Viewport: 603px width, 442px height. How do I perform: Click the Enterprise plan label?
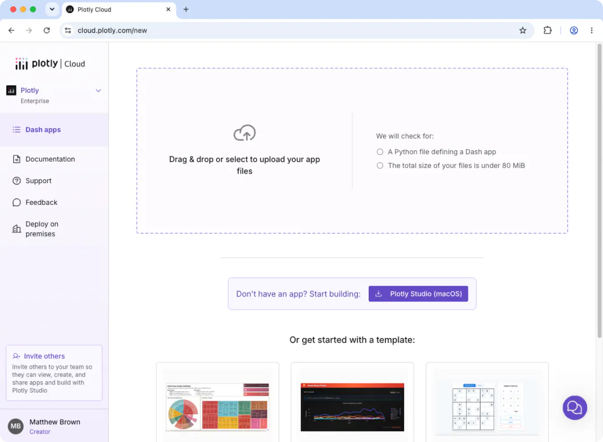35,101
